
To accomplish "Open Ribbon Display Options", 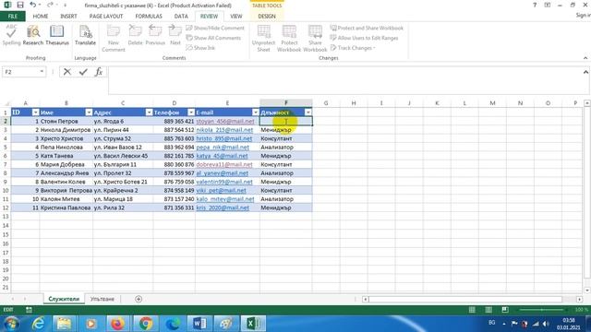I will (548, 5).
